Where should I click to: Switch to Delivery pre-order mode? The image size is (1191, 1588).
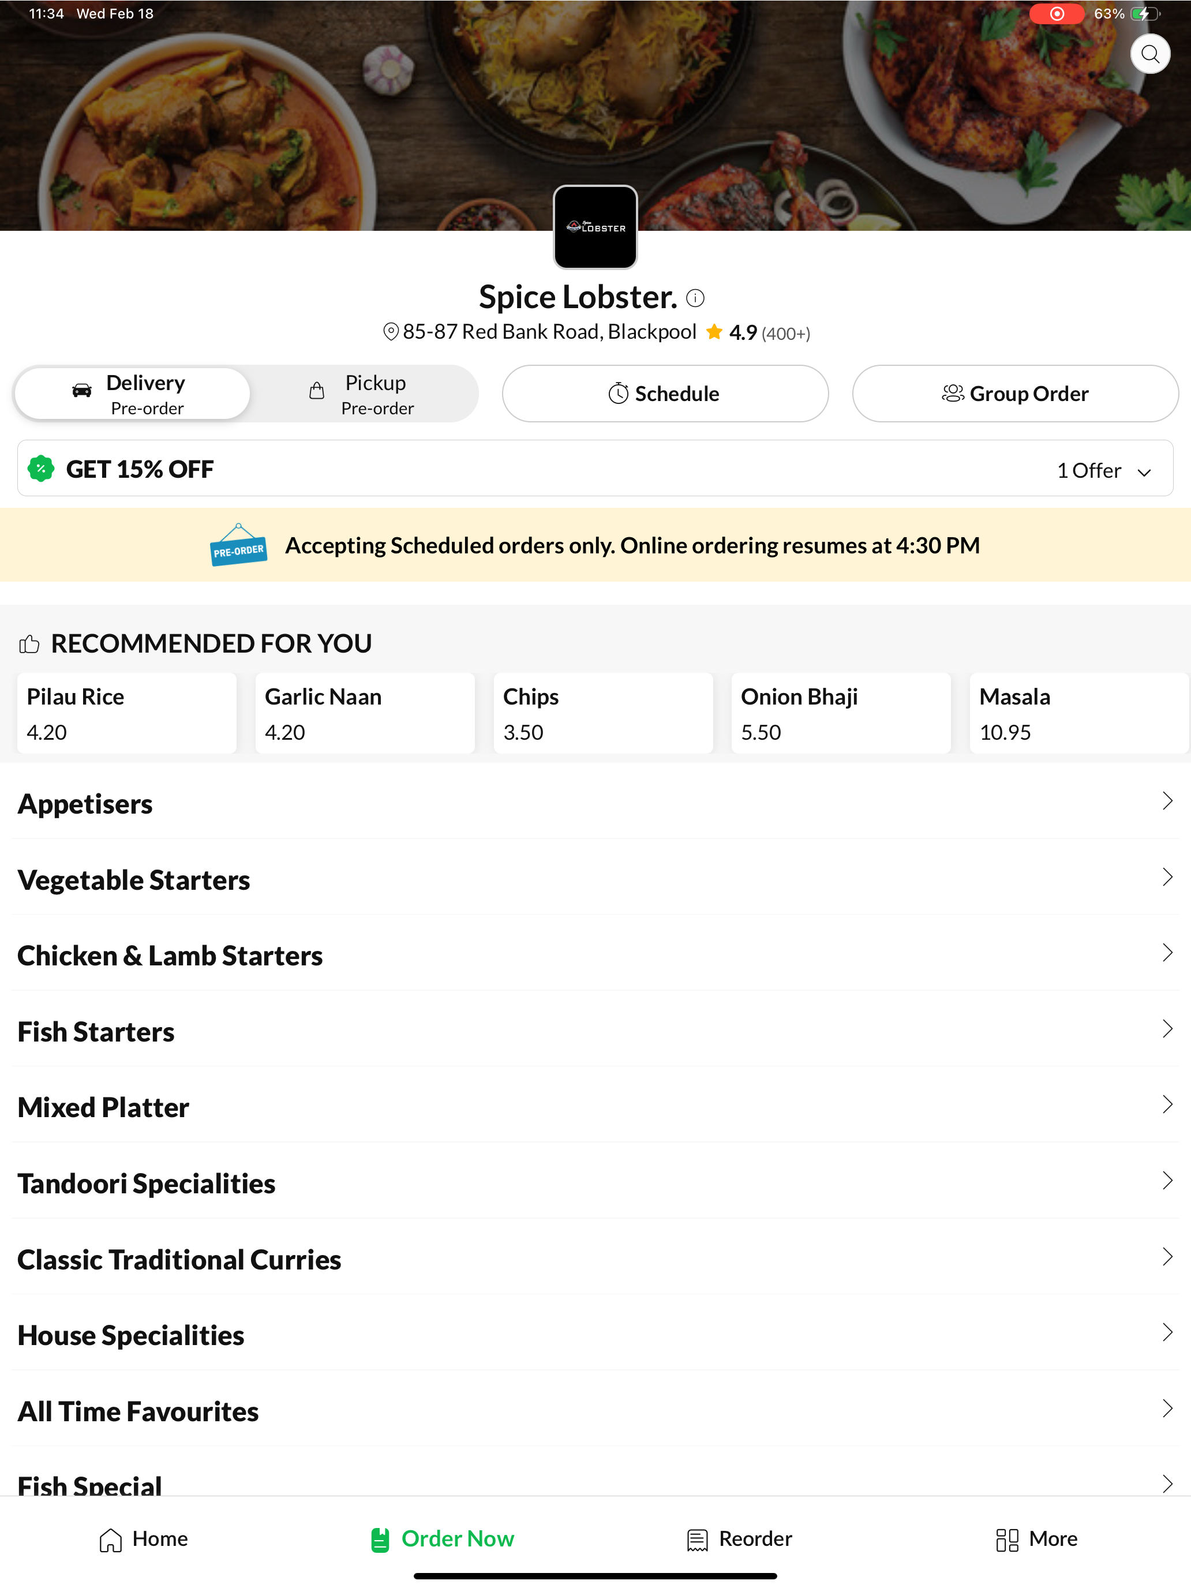click(x=132, y=394)
